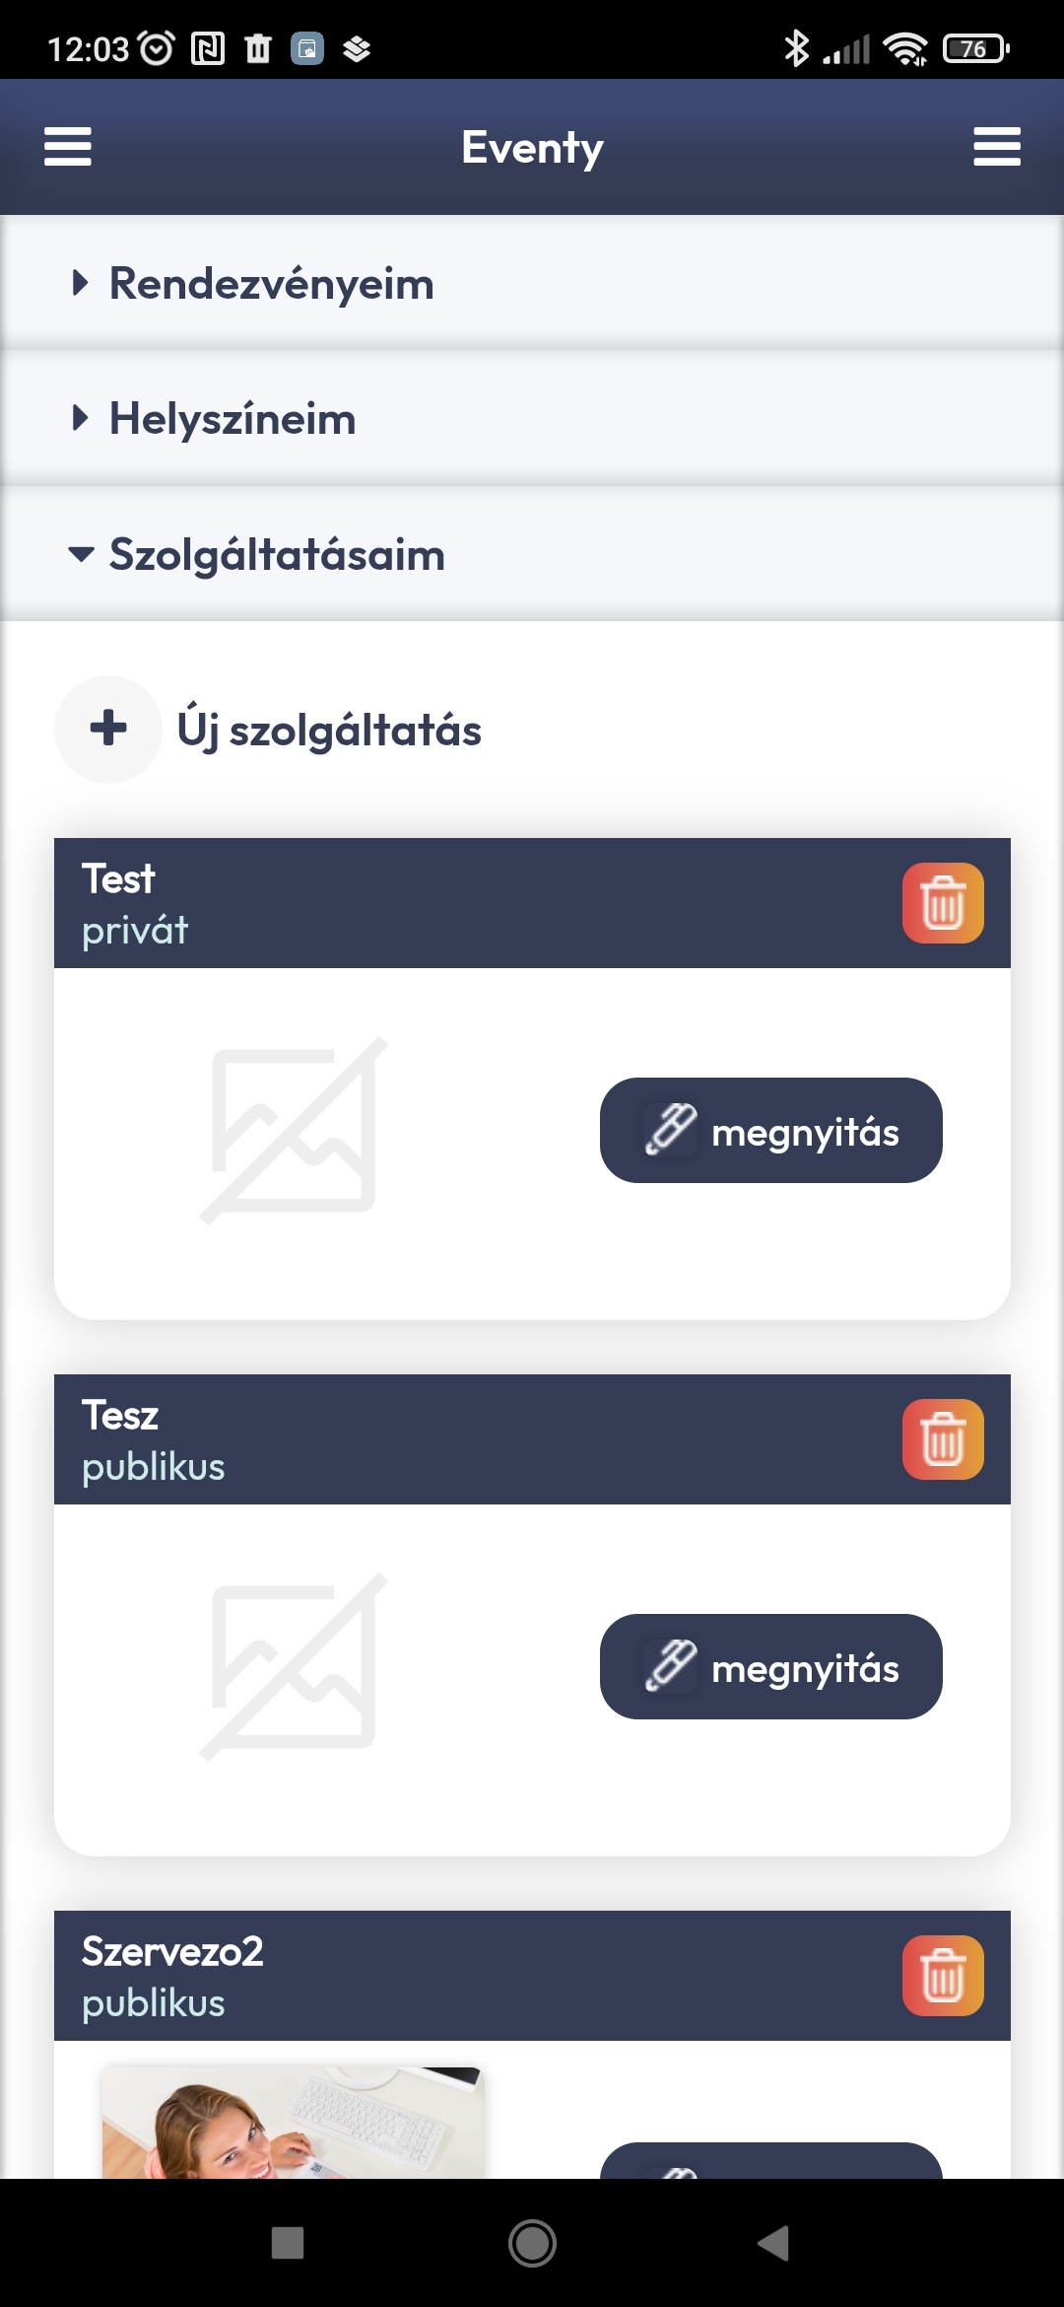Tap the Szervezo2 service photo
1064x2307 pixels.
click(293, 2125)
